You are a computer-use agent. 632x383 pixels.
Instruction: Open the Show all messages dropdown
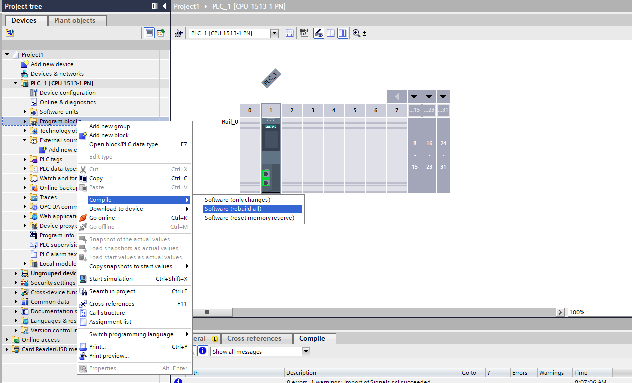coord(306,352)
